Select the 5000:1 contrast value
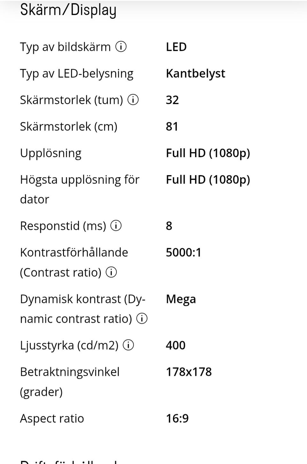 coord(184,252)
